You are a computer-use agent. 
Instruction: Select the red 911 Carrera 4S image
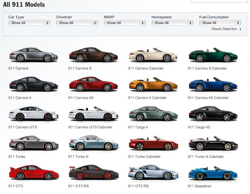(93, 84)
